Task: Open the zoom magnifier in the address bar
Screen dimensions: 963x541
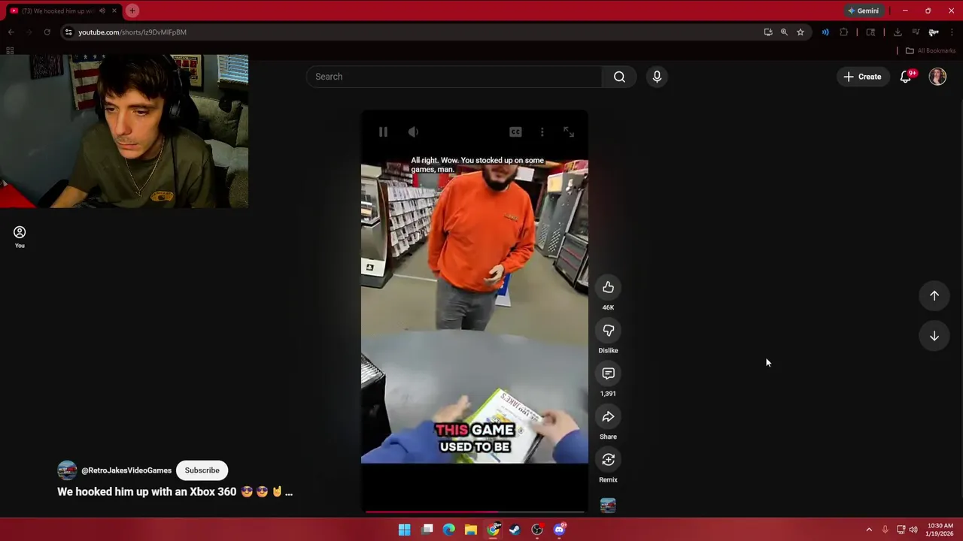Action: point(784,32)
